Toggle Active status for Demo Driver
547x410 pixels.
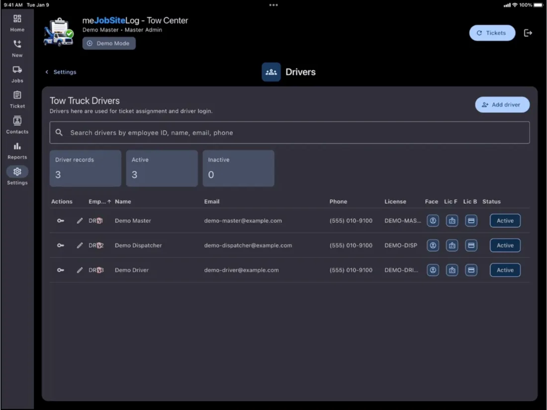[505, 270]
